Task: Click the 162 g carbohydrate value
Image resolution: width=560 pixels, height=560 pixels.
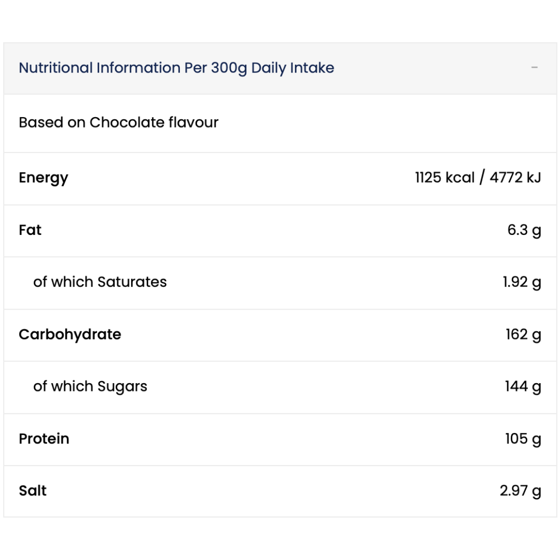Action: click(x=523, y=334)
